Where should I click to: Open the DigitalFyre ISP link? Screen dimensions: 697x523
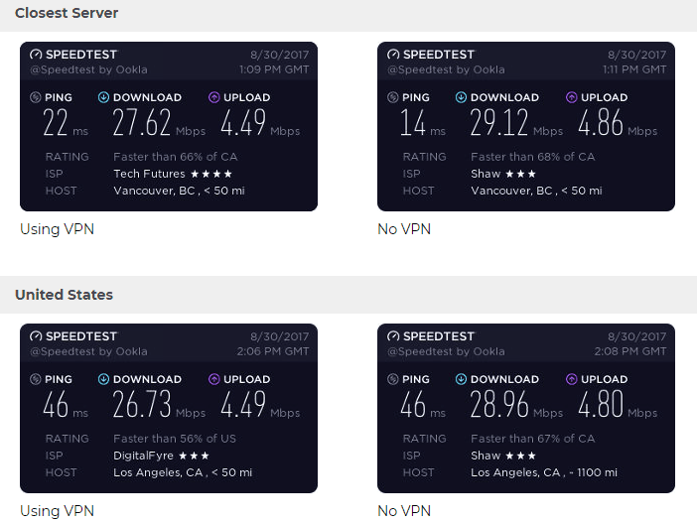coord(144,456)
